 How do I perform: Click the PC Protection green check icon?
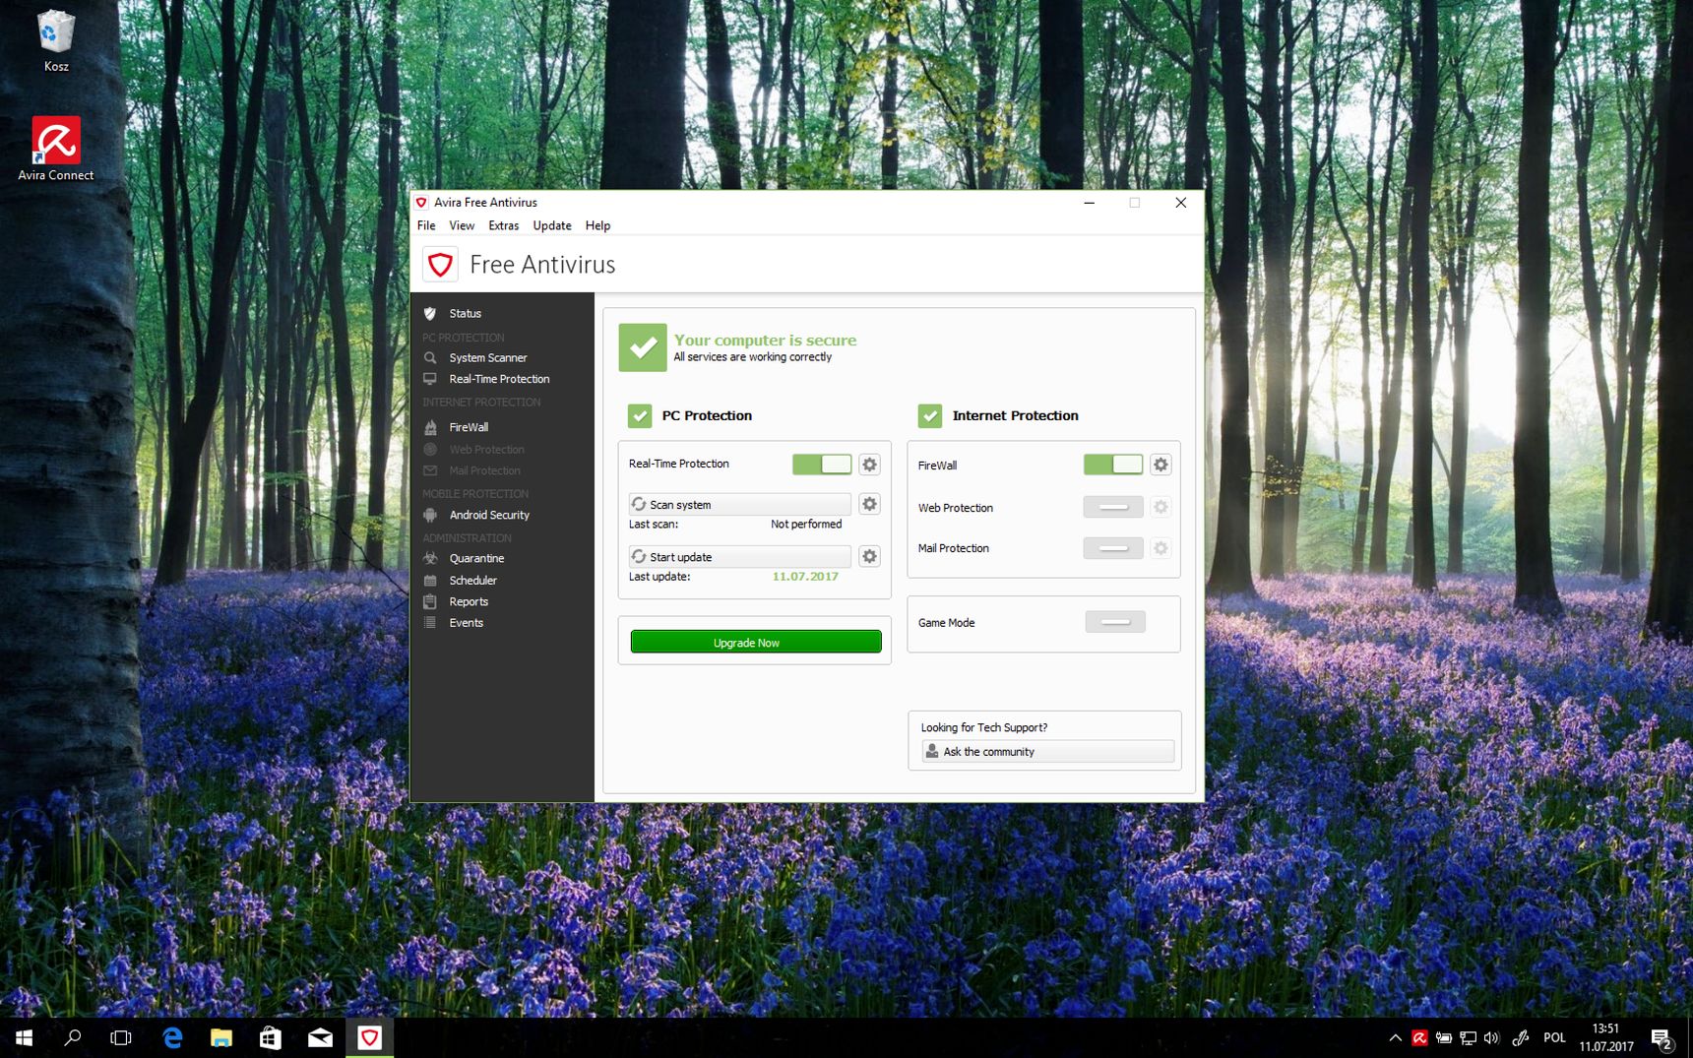640,416
